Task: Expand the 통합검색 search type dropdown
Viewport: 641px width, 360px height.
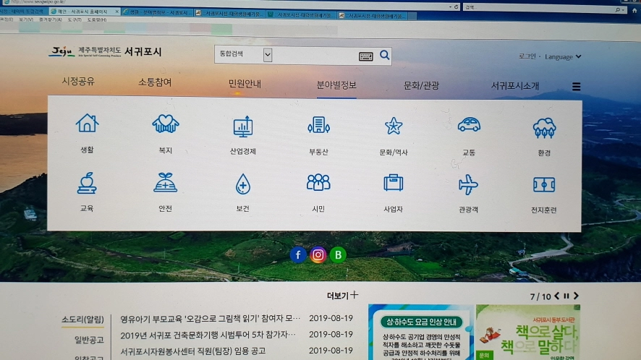Action: click(x=268, y=55)
